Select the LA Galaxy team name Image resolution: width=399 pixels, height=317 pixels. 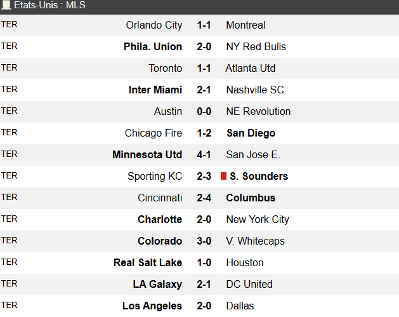(x=157, y=285)
